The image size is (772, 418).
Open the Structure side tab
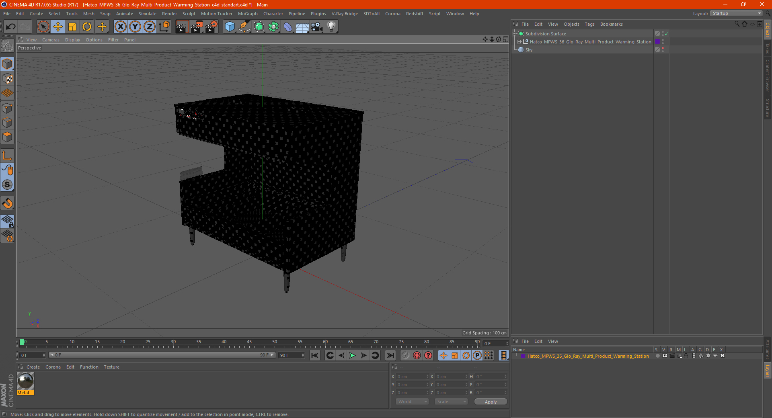coord(768,108)
